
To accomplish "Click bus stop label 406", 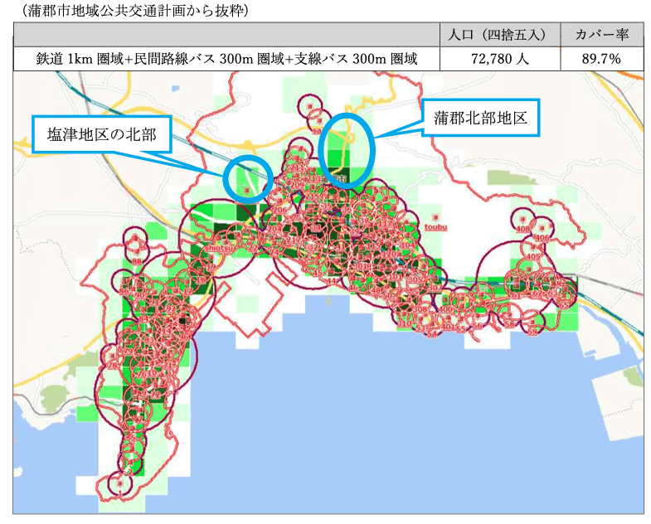I will click(x=542, y=238).
